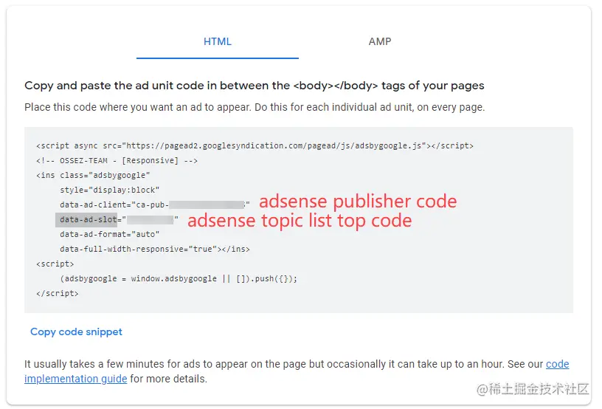Click the 'Place this code' instruction text
602x409 pixels.
255,107
